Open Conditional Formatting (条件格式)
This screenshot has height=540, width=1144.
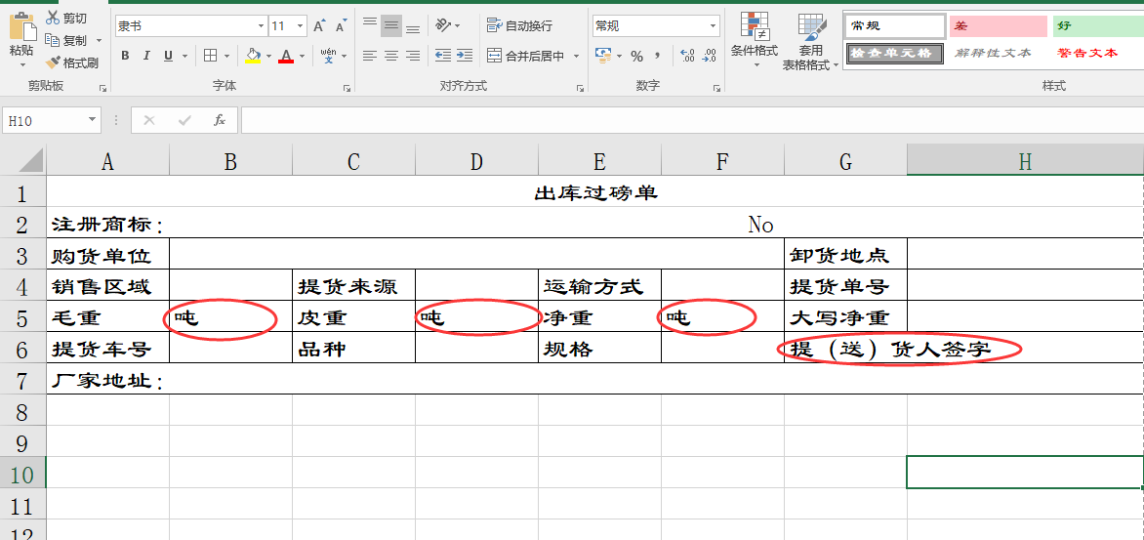(756, 40)
